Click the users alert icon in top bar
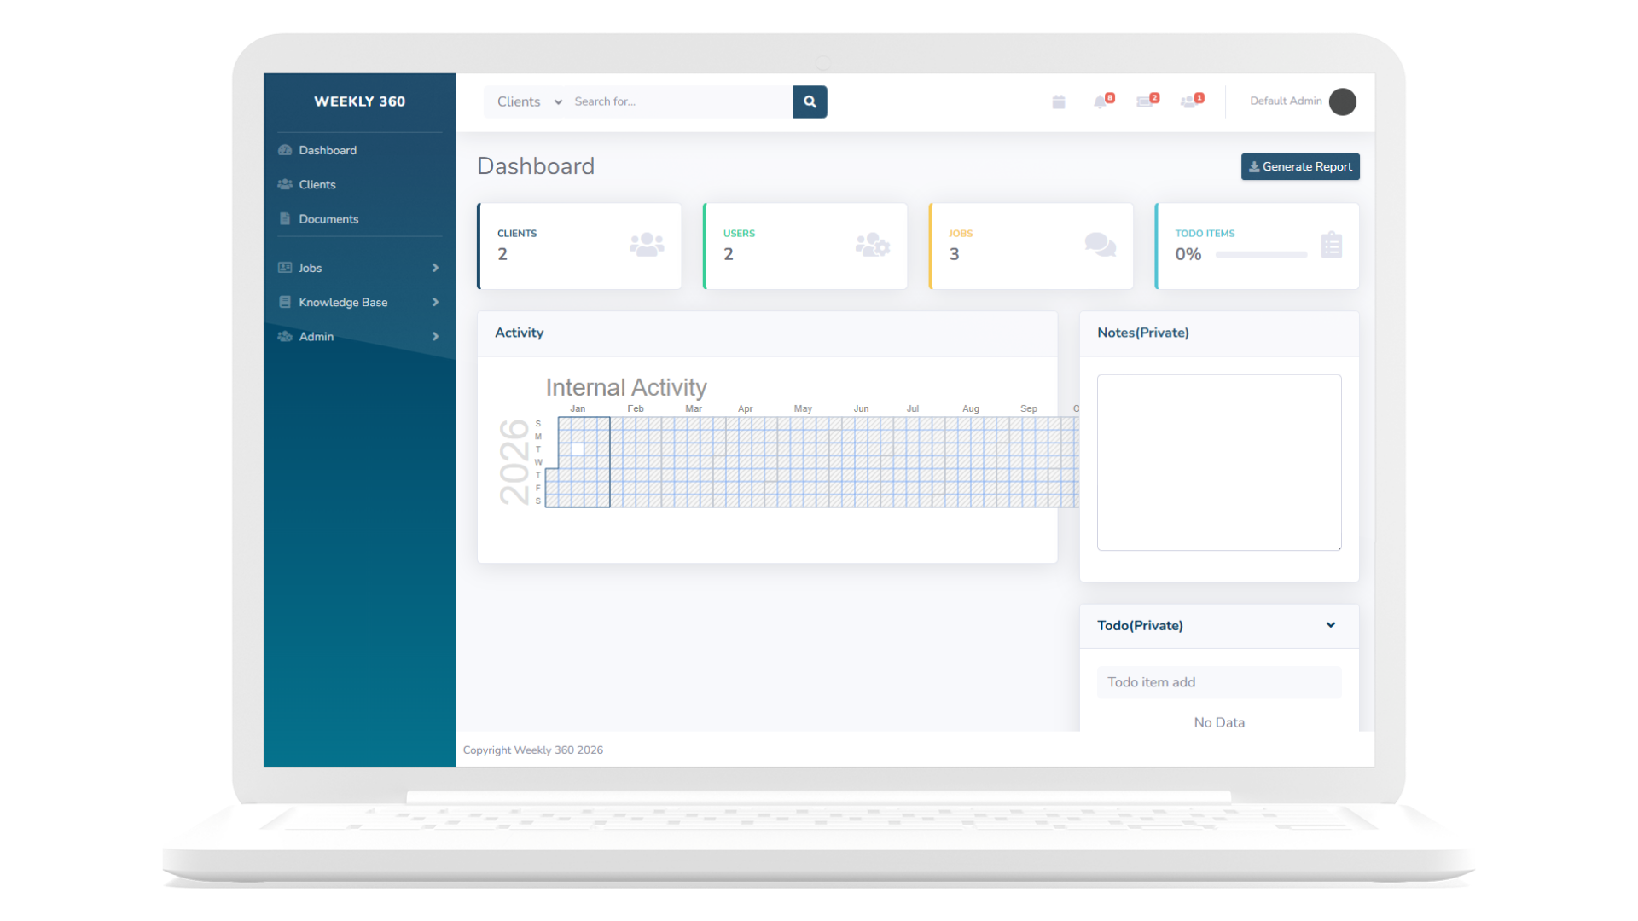Screen dimensions: 1638x921 pos(1189,102)
